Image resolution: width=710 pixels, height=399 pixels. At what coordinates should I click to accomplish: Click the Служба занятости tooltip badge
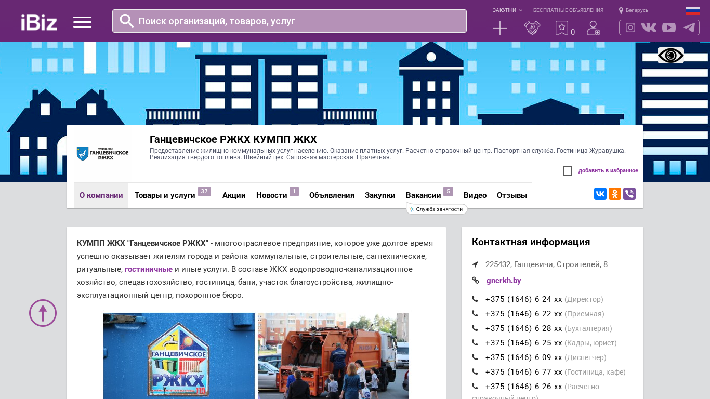click(437, 209)
